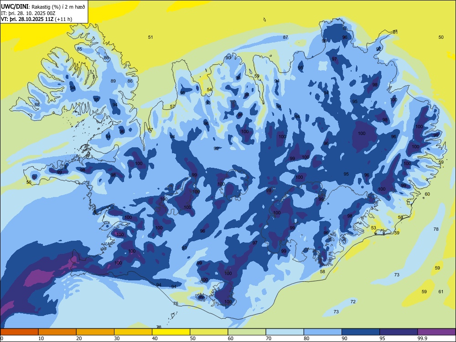Click the 80–90 light blue legend swatch
This screenshot has height=342, width=456.
pos(323,332)
